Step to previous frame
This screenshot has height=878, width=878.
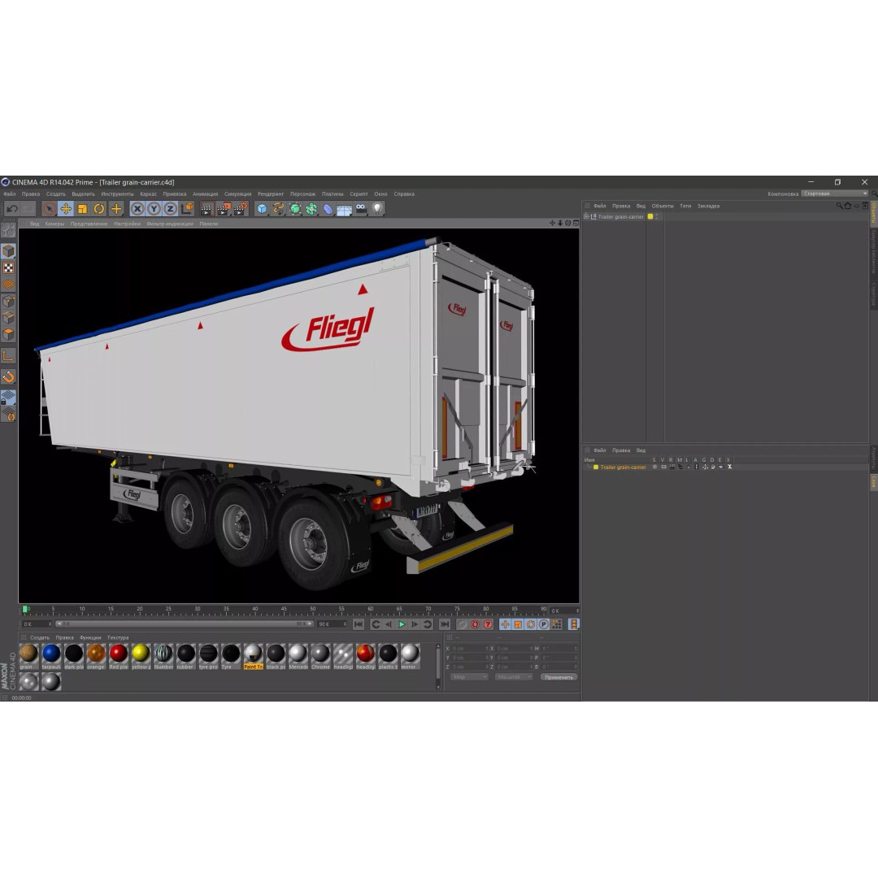[x=389, y=624]
